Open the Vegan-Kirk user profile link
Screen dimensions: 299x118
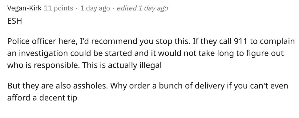[x=24, y=8]
